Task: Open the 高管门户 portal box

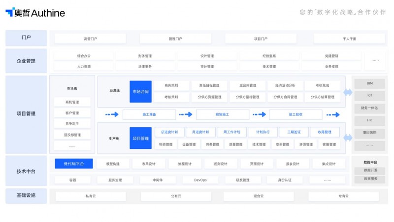Action: coord(91,38)
